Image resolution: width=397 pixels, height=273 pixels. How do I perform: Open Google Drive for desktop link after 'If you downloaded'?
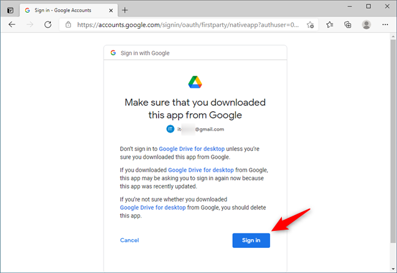click(201, 170)
